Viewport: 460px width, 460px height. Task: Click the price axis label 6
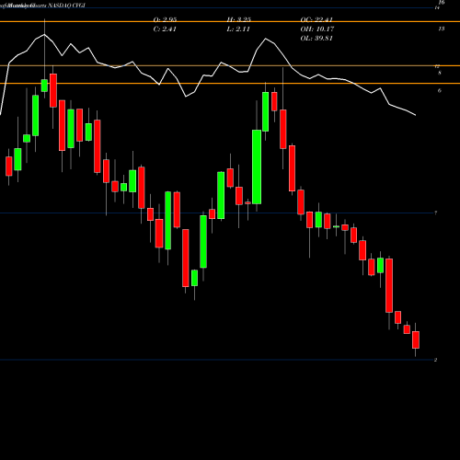point(440,90)
